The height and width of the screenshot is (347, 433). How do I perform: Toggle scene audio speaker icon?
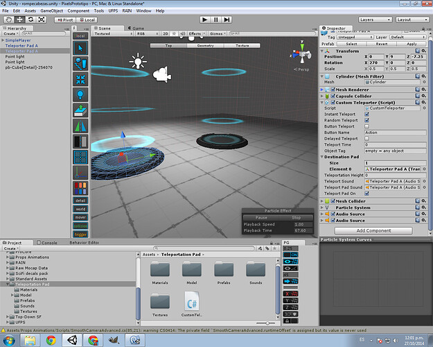tap(182, 33)
